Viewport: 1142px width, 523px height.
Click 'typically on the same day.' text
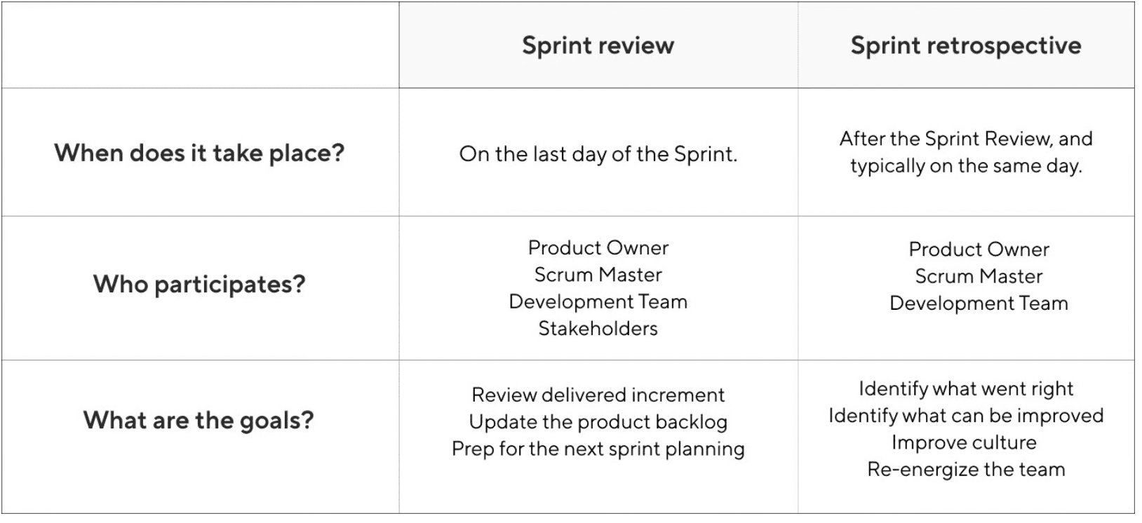click(966, 166)
